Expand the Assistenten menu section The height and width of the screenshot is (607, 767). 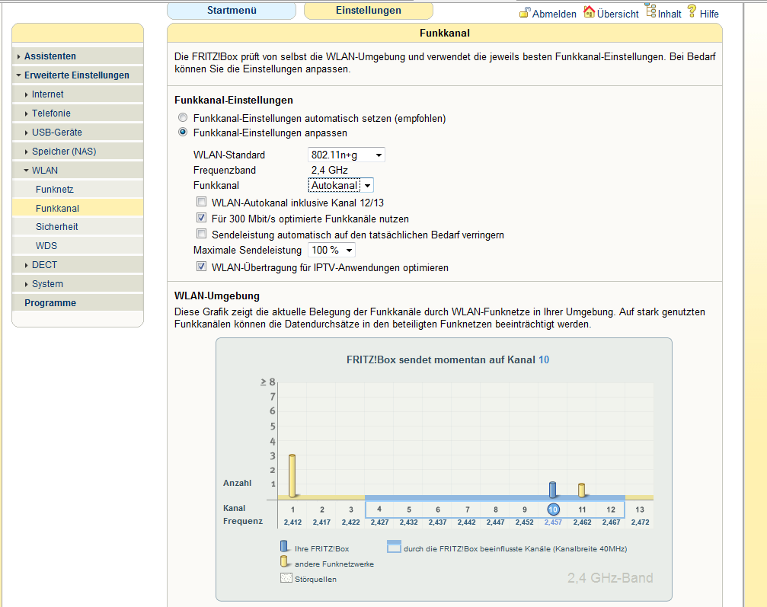(x=78, y=56)
